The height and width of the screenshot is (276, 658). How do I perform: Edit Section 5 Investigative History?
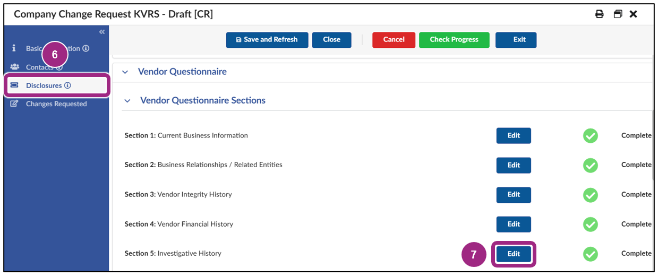point(514,254)
